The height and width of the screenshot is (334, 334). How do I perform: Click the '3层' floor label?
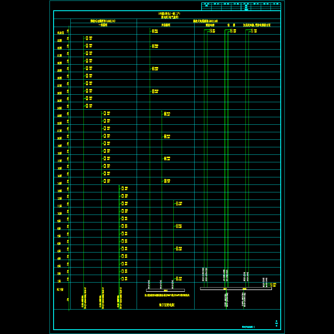59,266
